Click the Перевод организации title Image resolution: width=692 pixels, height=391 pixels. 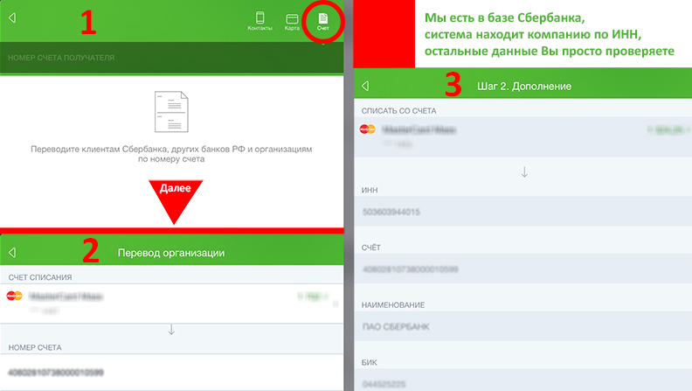tap(171, 253)
